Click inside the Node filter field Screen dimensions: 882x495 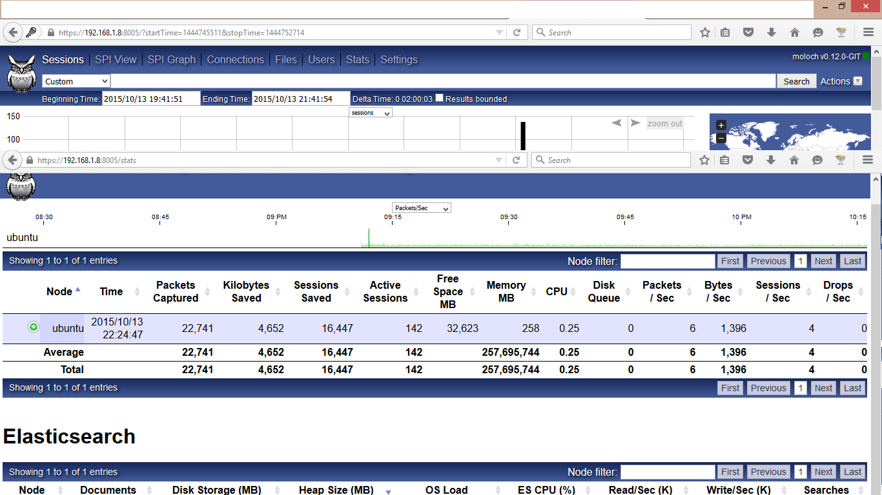point(668,260)
